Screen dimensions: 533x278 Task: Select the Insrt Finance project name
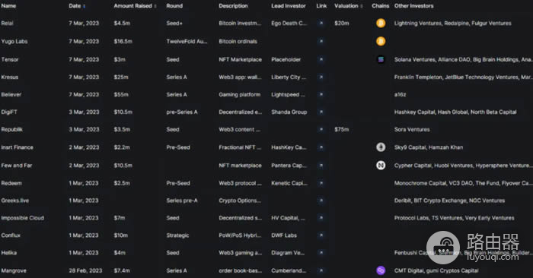pos(17,147)
